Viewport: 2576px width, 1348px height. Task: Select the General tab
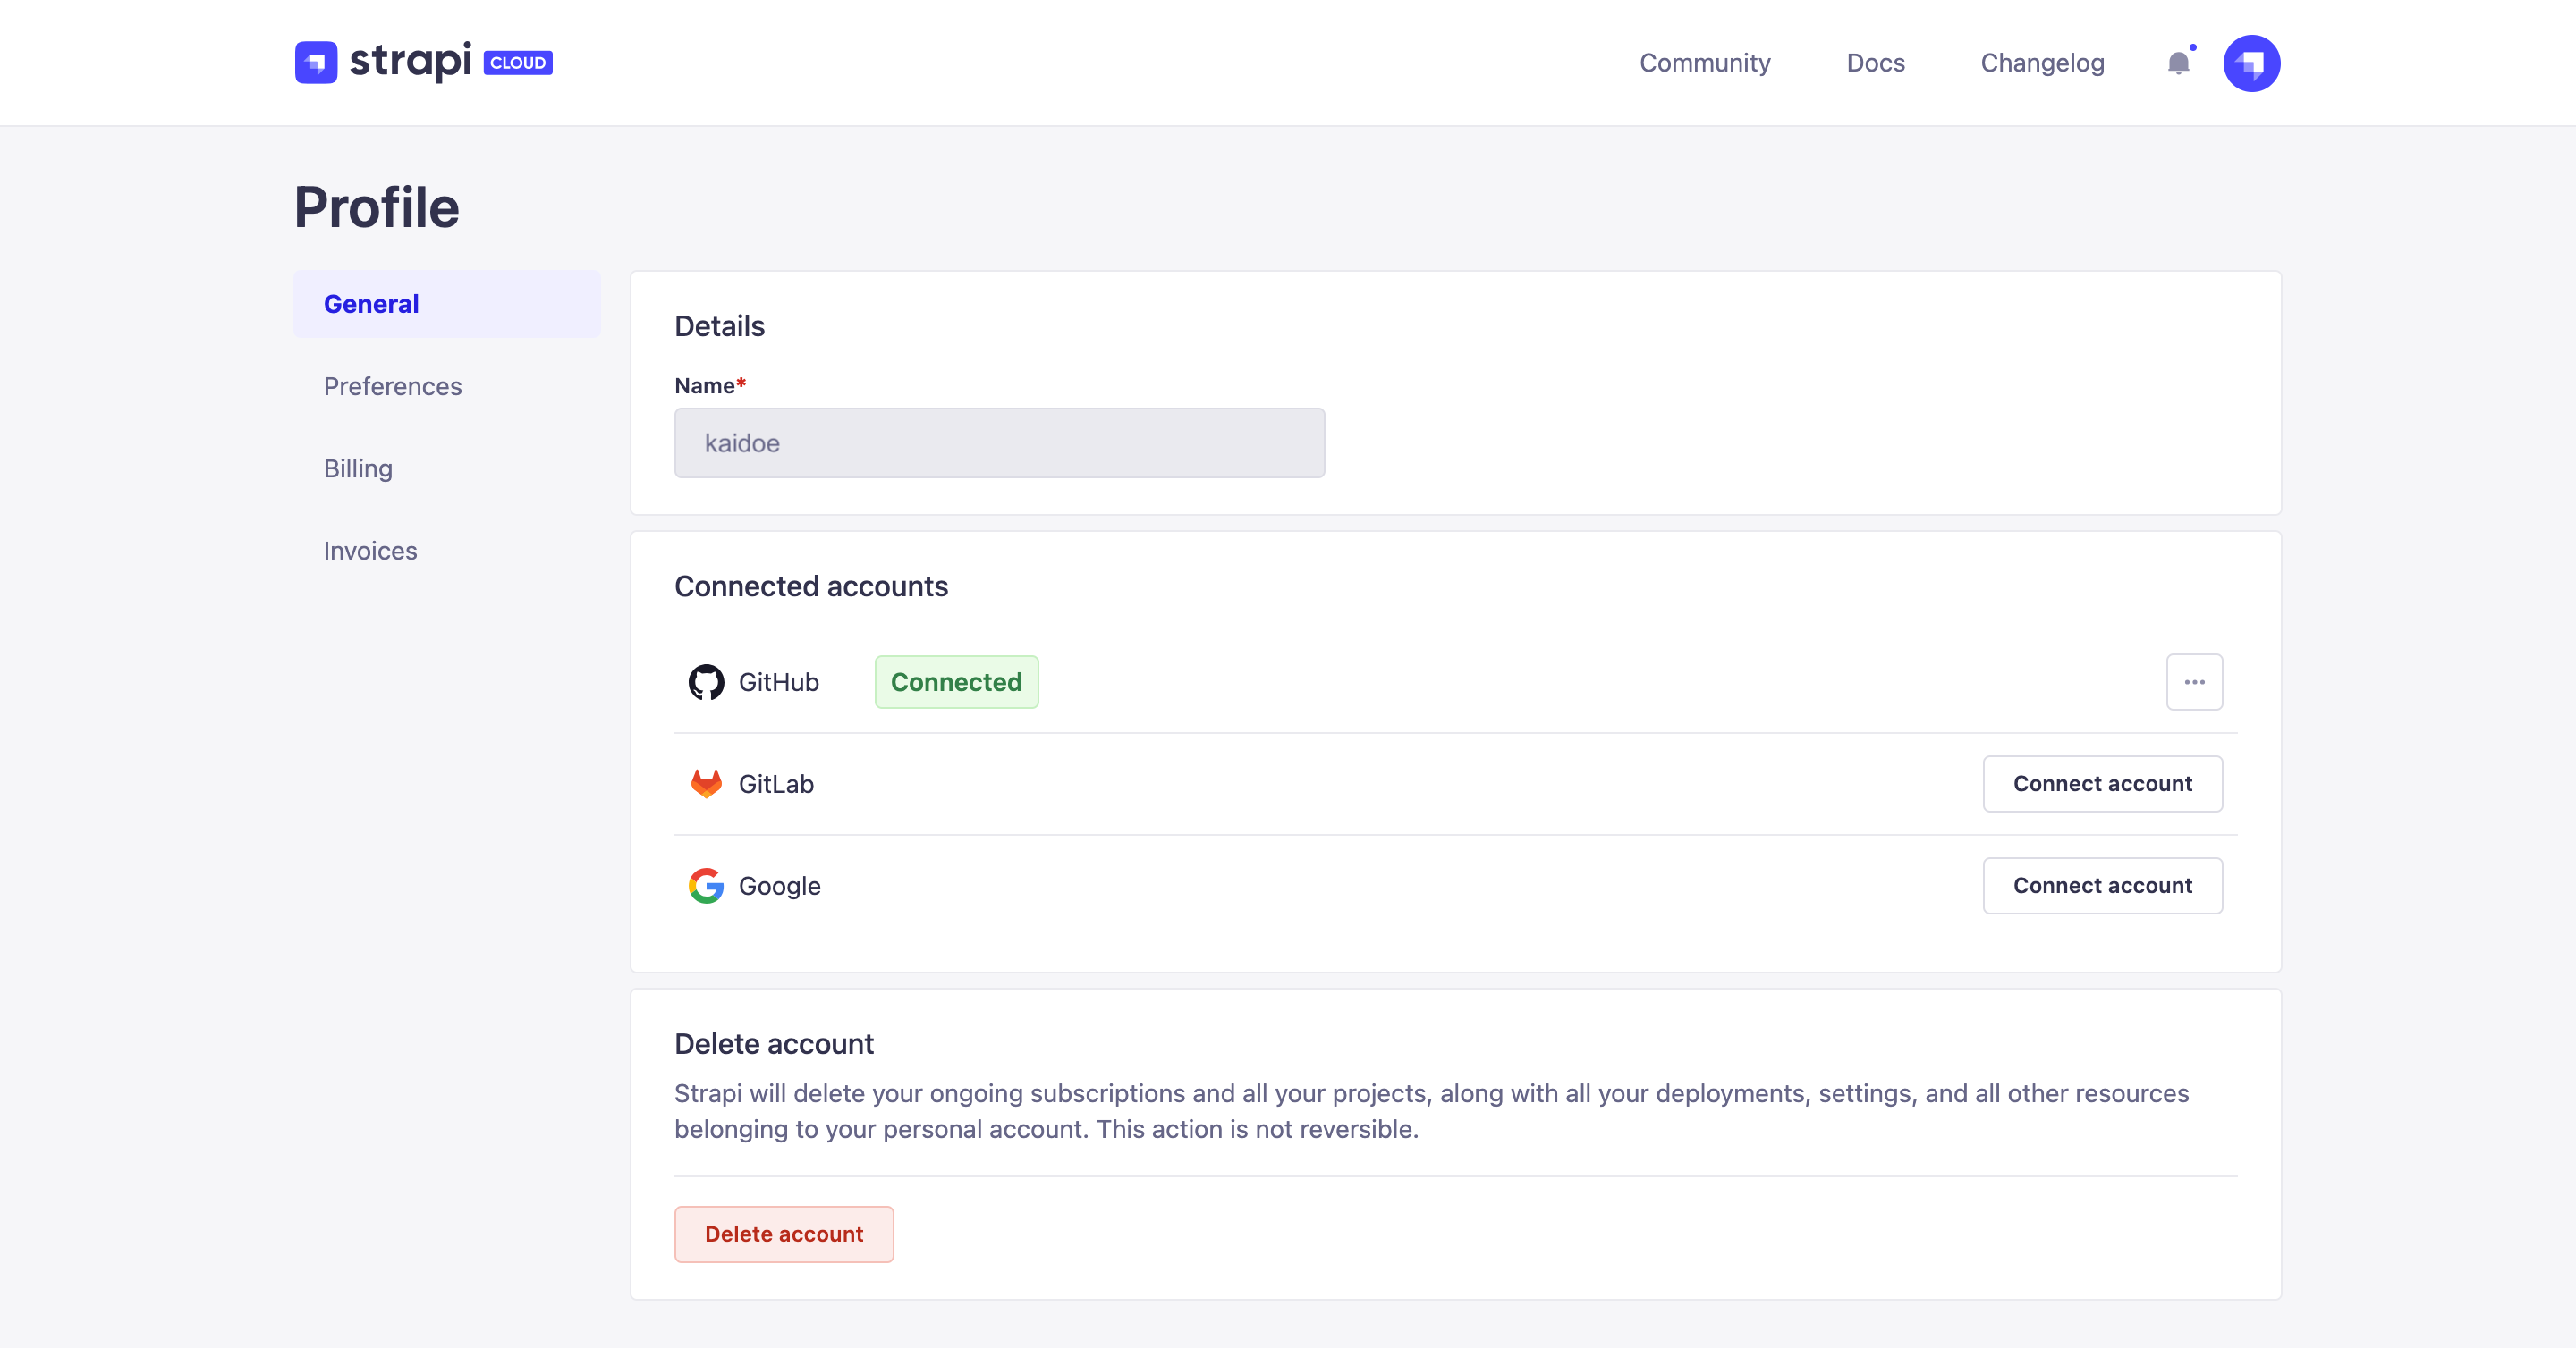point(370,303)
